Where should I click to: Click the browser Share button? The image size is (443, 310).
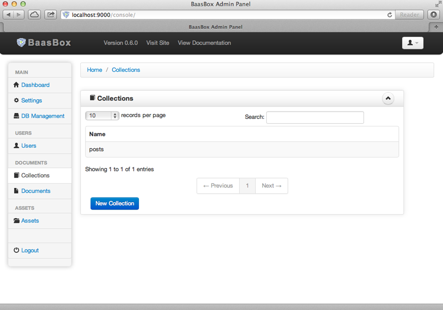click(51, 15)
